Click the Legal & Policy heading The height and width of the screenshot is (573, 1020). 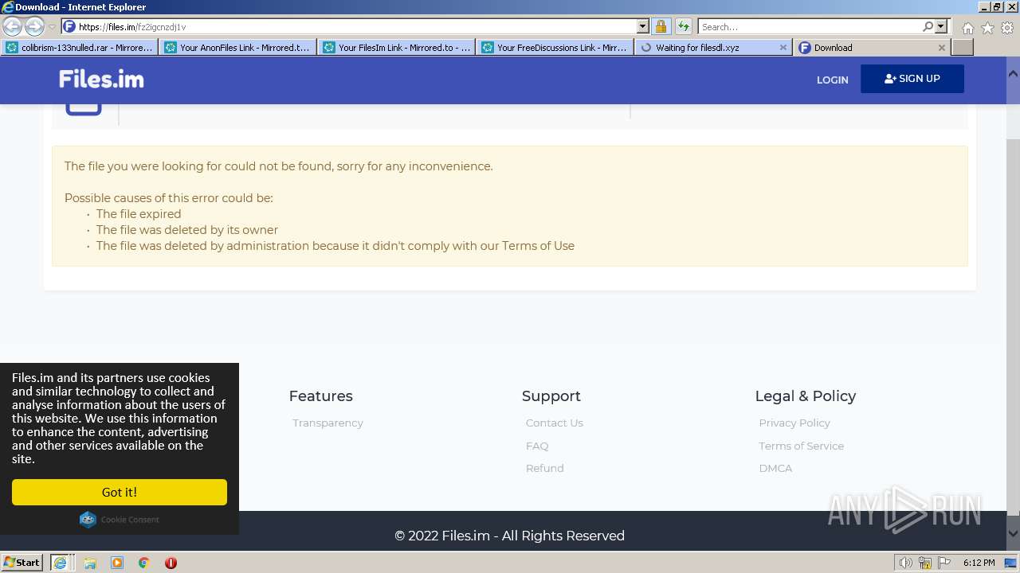[806, 396]
